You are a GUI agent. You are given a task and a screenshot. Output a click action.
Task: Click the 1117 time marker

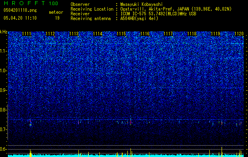click(168, 34)
